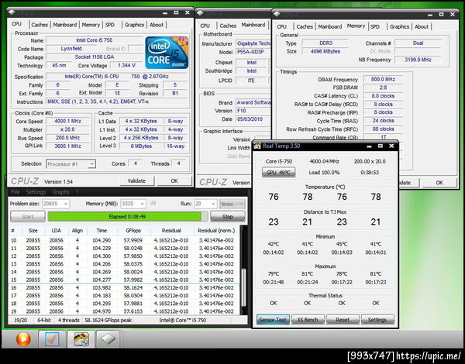
Task: Expand the times unit dropdown
Action: [x=241, y=204]
